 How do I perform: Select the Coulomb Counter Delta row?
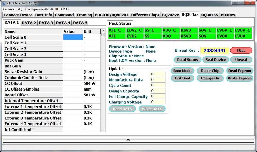pyautogui.click(x=52, y=78)
